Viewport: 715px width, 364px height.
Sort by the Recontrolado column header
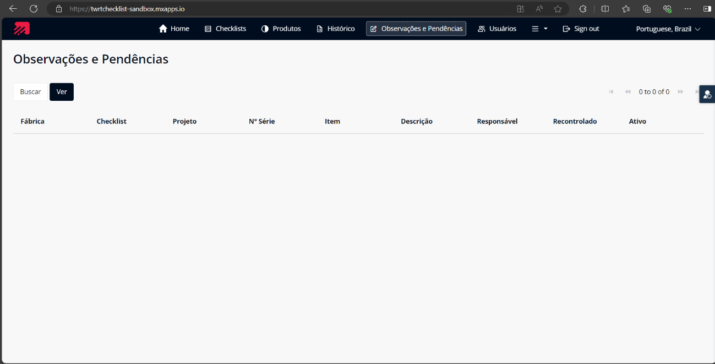click(x=575, y=121)
